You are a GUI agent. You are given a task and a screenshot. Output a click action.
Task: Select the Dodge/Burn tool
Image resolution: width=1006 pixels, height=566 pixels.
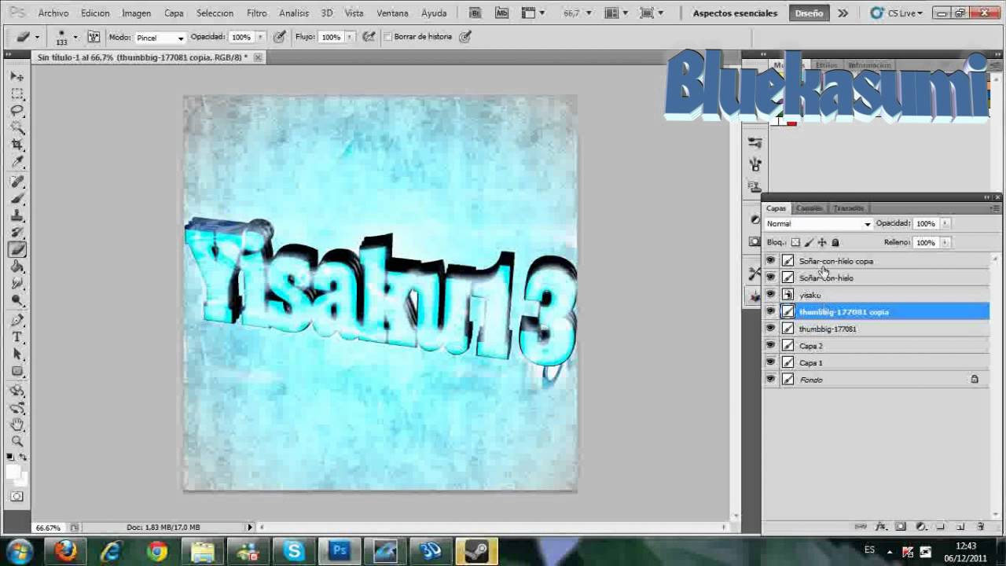pyautogui.click(x=17, y=301)
